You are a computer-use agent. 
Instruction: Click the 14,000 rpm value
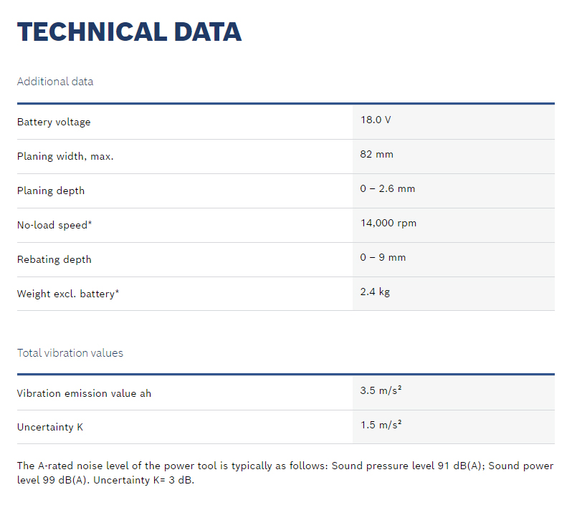pyautogui.click(x=388, y=223)
